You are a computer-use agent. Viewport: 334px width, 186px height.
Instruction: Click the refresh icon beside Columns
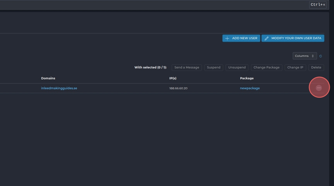321,56
